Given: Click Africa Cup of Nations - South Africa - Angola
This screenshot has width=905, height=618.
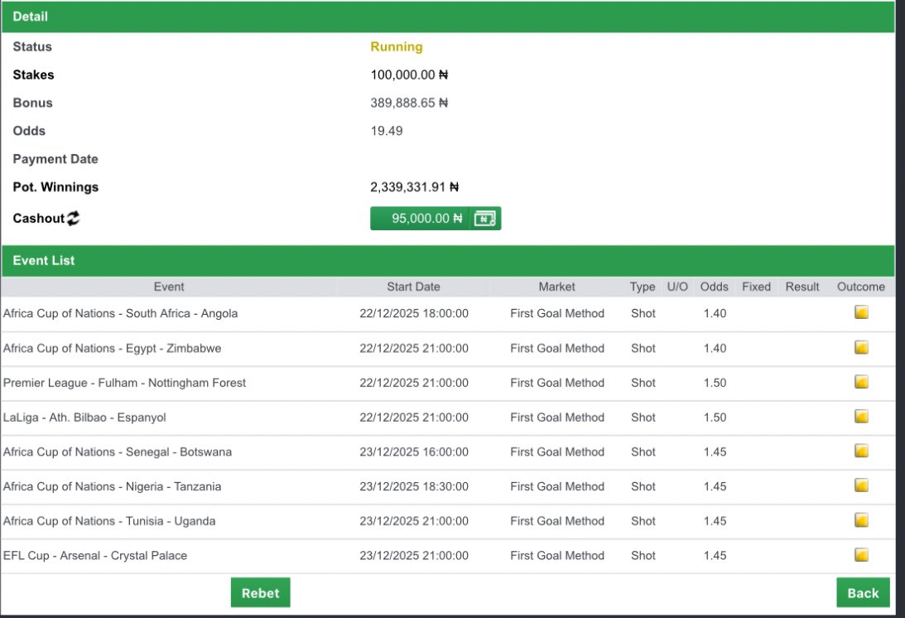Looking at the screenshot, I should 120,313.
